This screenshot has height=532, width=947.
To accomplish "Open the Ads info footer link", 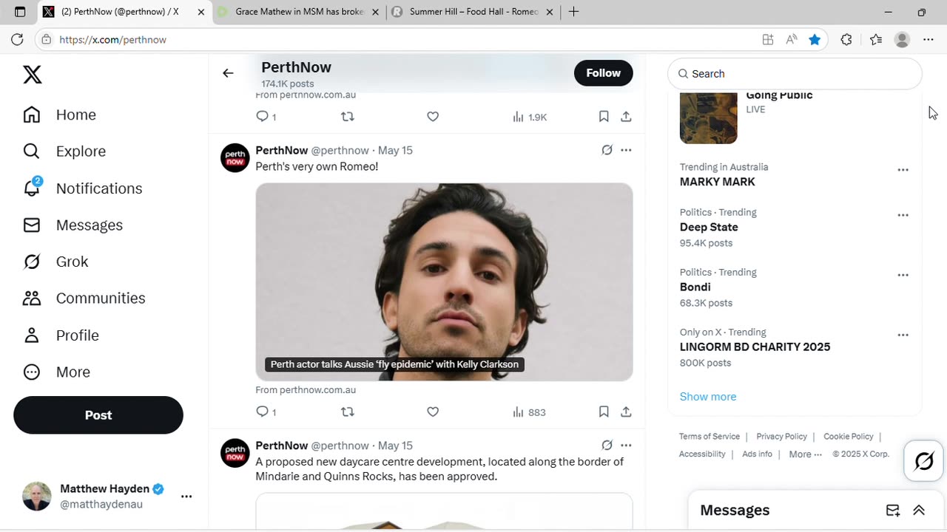I will tap(757, 454).
